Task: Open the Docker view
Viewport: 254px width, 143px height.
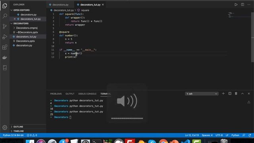Action: (5, 57)
